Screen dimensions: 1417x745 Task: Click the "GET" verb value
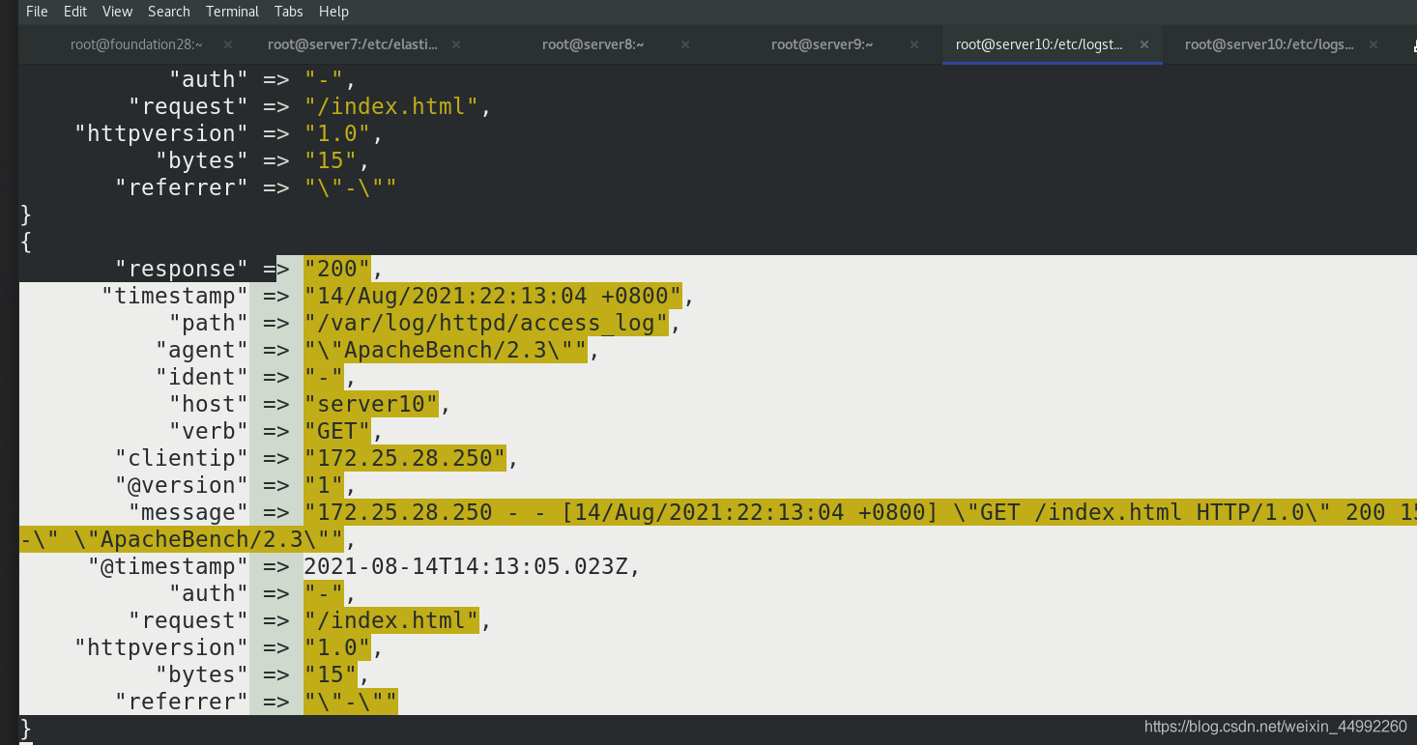tap(337, 431)
